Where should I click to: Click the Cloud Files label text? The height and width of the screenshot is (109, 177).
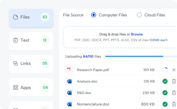(155, 15)
